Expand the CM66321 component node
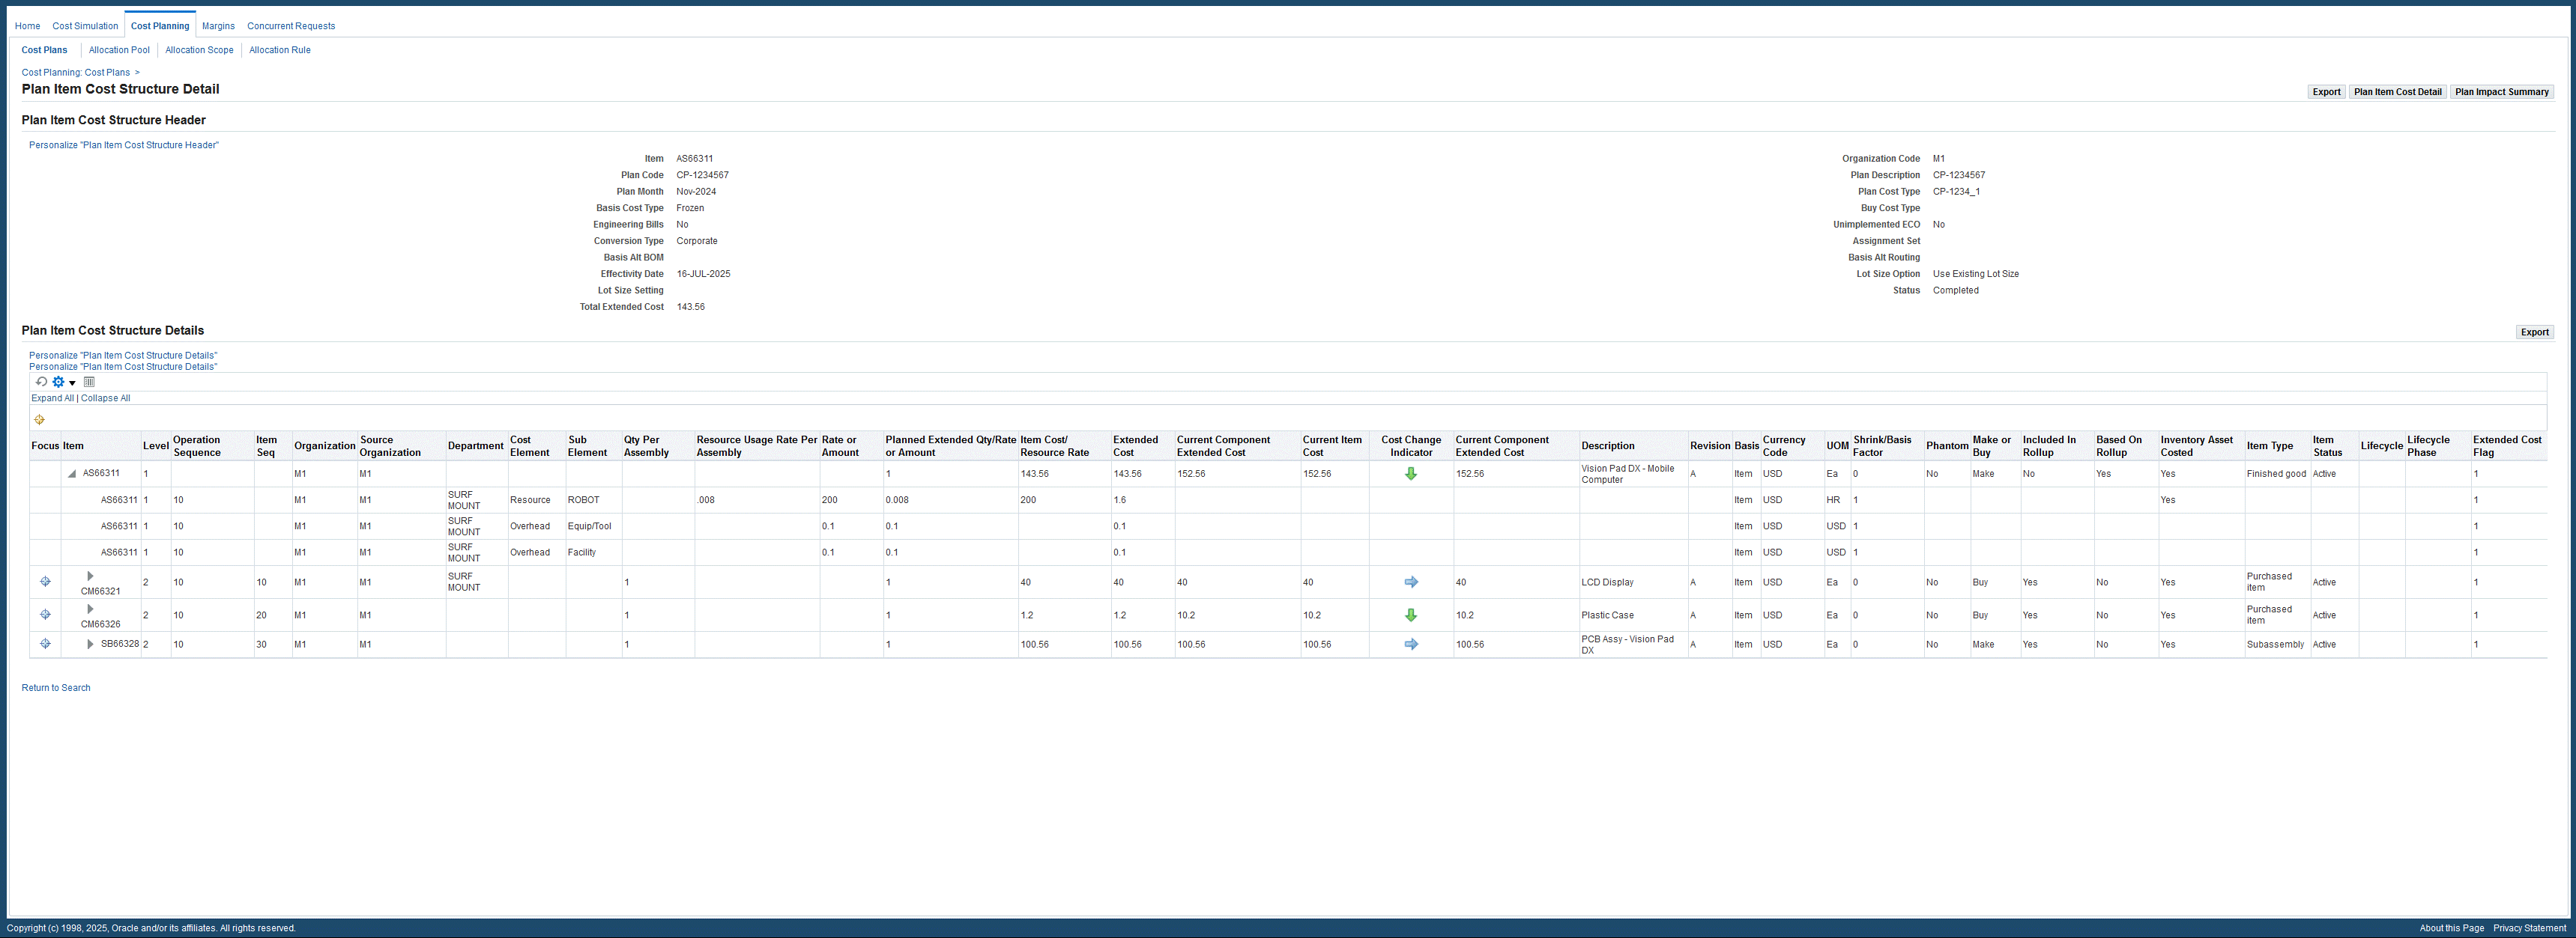This screenshot has height=938, width=2576. coord(90,576)
